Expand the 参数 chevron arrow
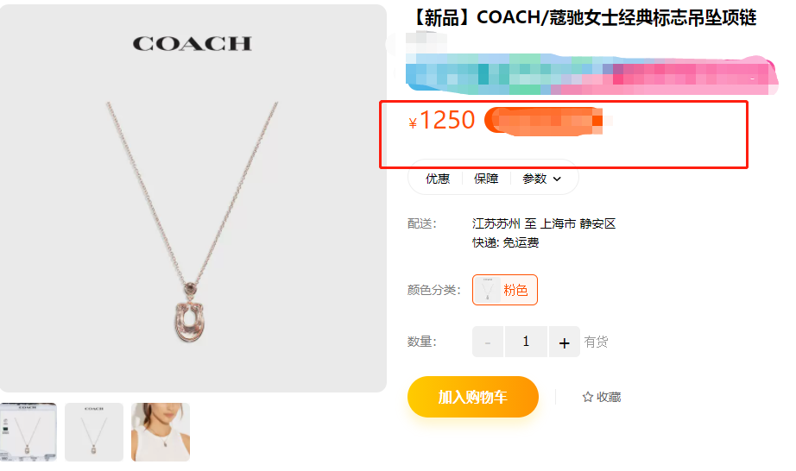This screenshot has height=471, width=796. pos(557,179)
